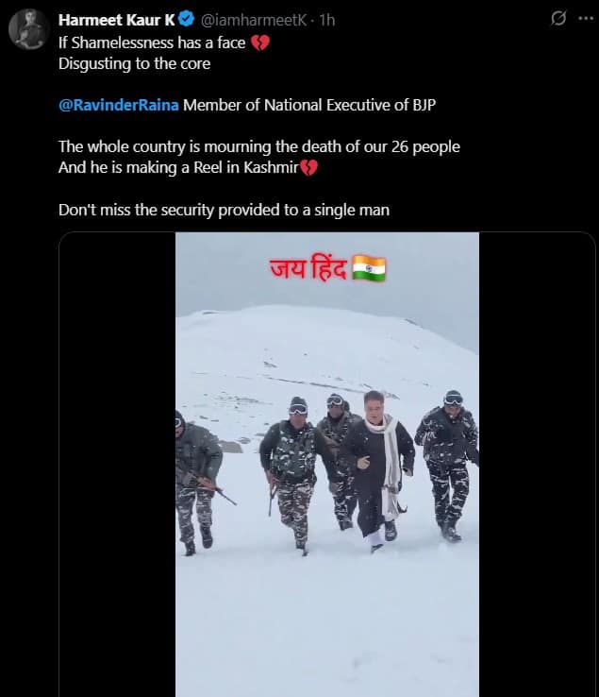Click the Indian flag emoji in video
Viewport: 599px width, 697px height.
(x=369, y=268)
